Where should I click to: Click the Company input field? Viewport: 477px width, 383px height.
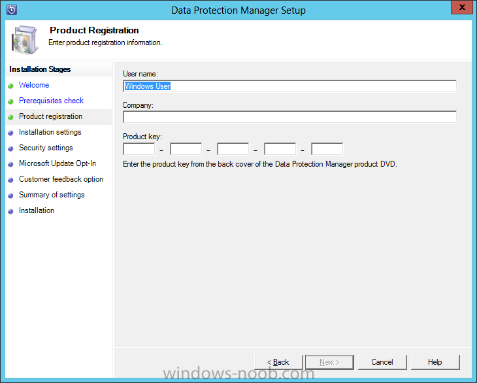(x=289, y=117)
